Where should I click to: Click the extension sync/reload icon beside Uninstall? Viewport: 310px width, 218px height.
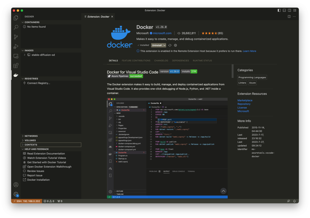point(170,45)
